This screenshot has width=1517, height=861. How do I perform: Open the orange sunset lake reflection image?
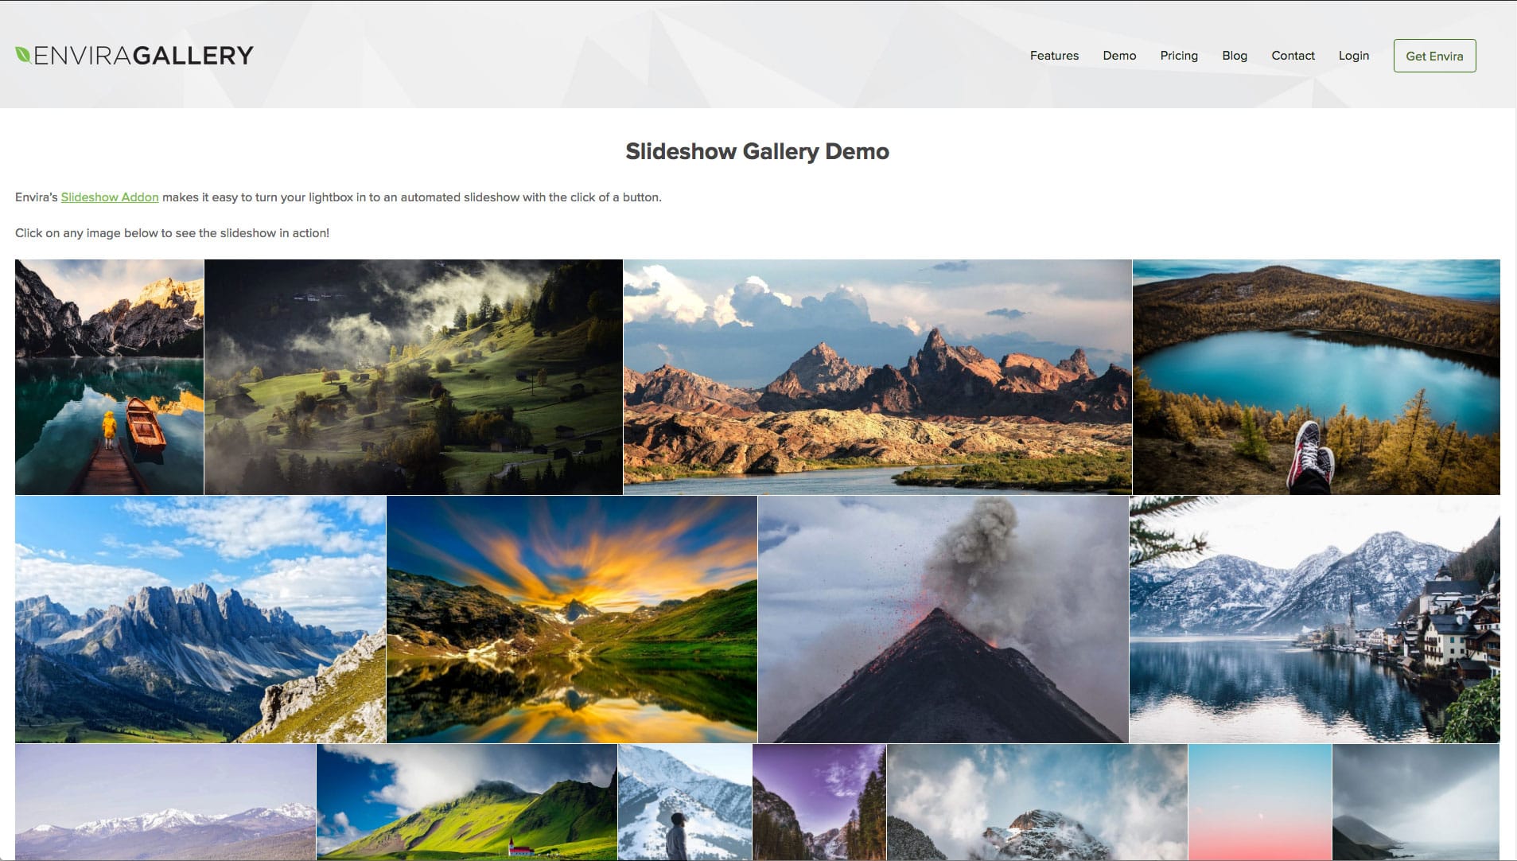click(x=571, y=619)
